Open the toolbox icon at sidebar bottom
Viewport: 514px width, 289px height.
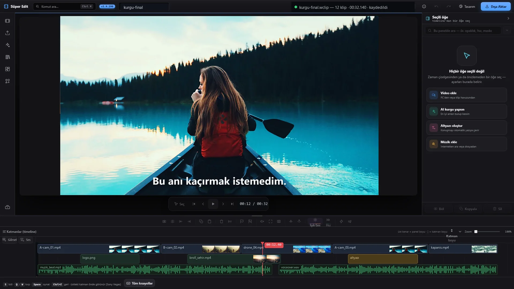[x=7, y=207]
